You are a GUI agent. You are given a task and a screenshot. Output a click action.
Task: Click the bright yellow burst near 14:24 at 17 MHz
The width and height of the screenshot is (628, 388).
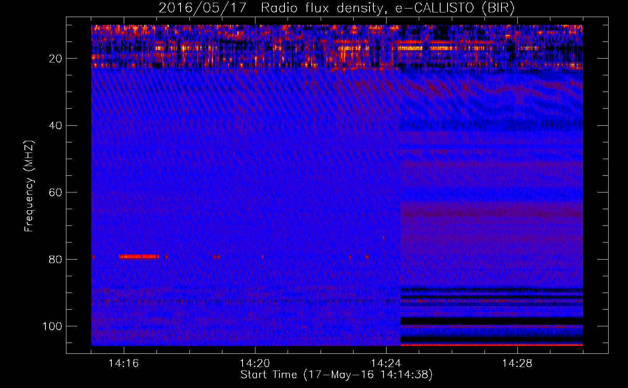pos(410,48)
